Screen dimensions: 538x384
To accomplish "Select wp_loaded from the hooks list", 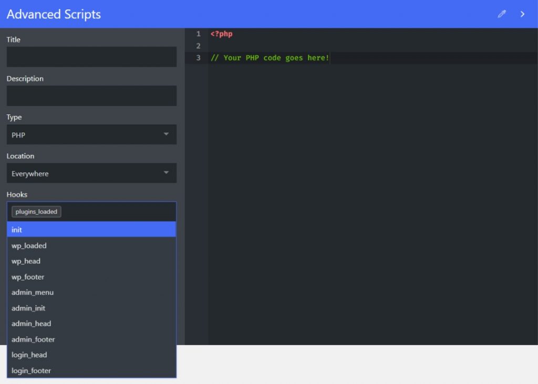I will coord(91,245).
